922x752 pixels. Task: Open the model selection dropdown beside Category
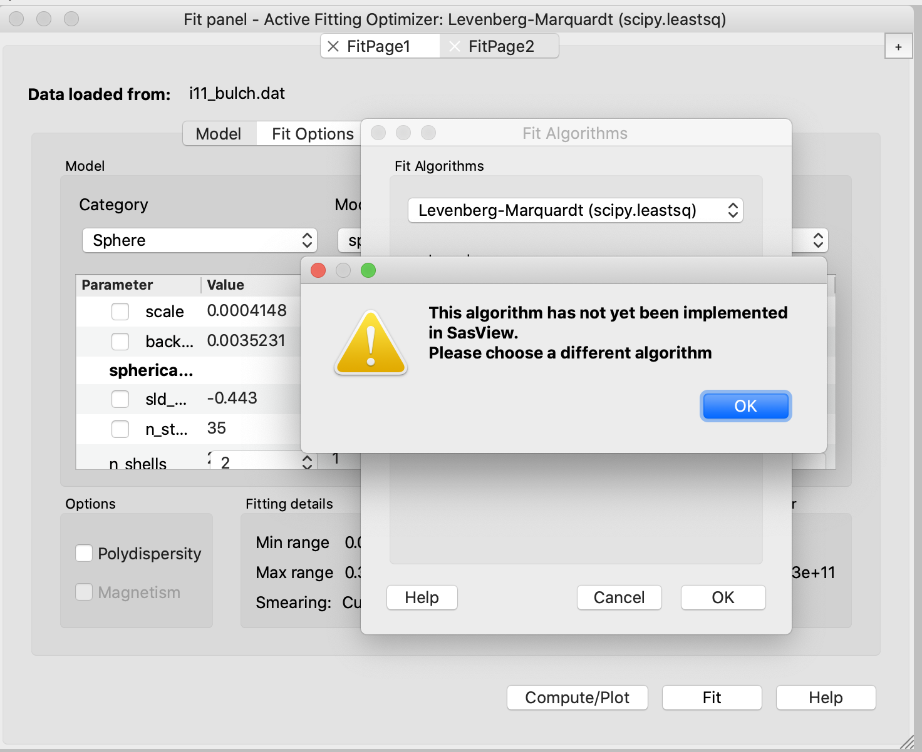[x=817, y=240]
